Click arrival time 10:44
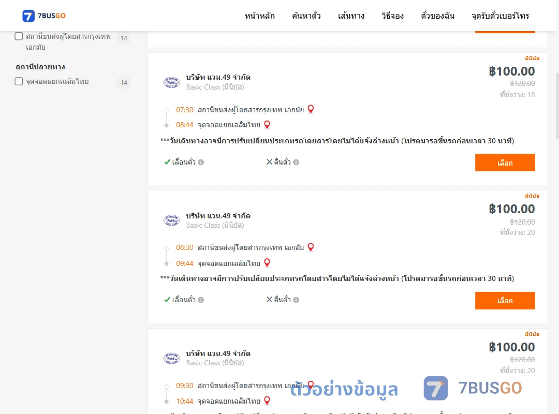559x414 pixels. point(185,401)
